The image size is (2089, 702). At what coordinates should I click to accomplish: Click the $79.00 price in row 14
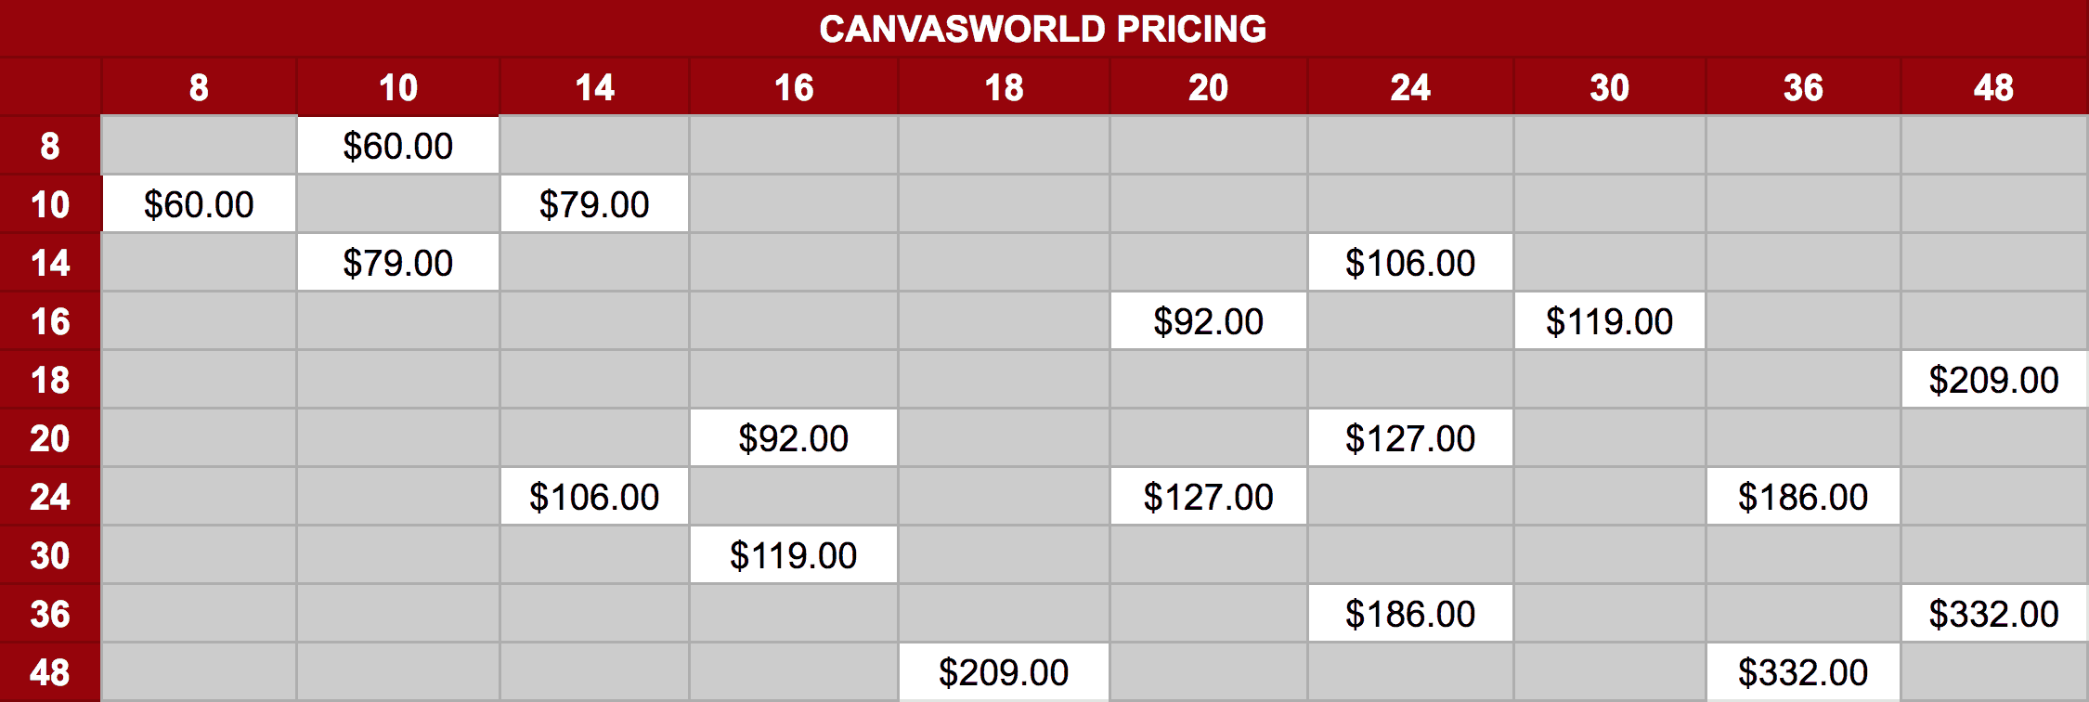click(x=397, y=263)
